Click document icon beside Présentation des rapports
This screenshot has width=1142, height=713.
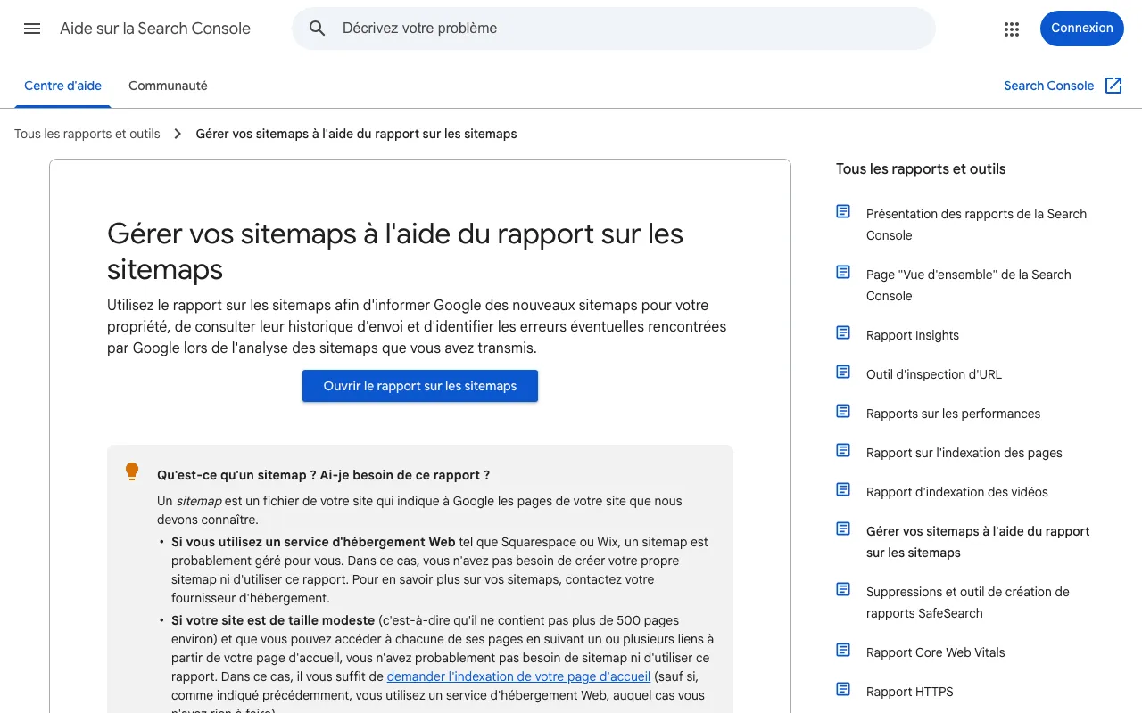click(x=843, y=211)
